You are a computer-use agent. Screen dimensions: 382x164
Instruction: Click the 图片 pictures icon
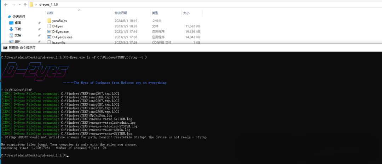coord(11,42)
